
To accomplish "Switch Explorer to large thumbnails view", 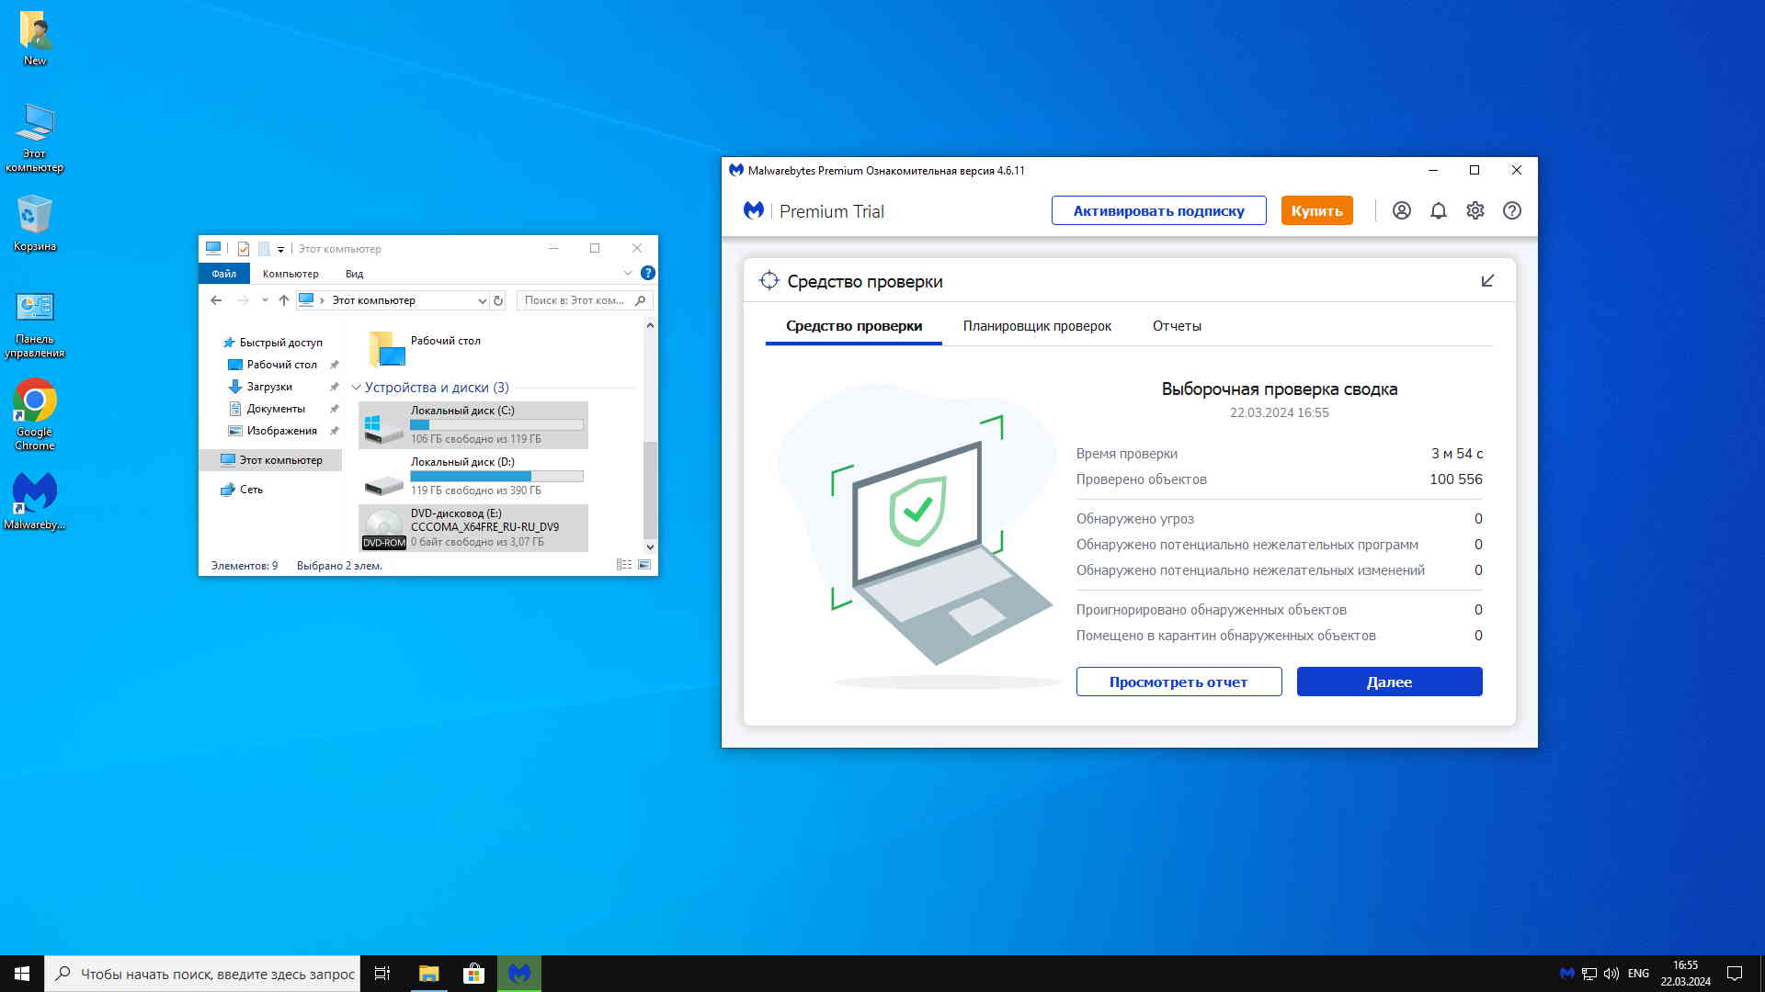I will coord(644,565).
